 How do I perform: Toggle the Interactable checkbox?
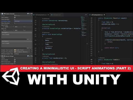click(15, 60)
